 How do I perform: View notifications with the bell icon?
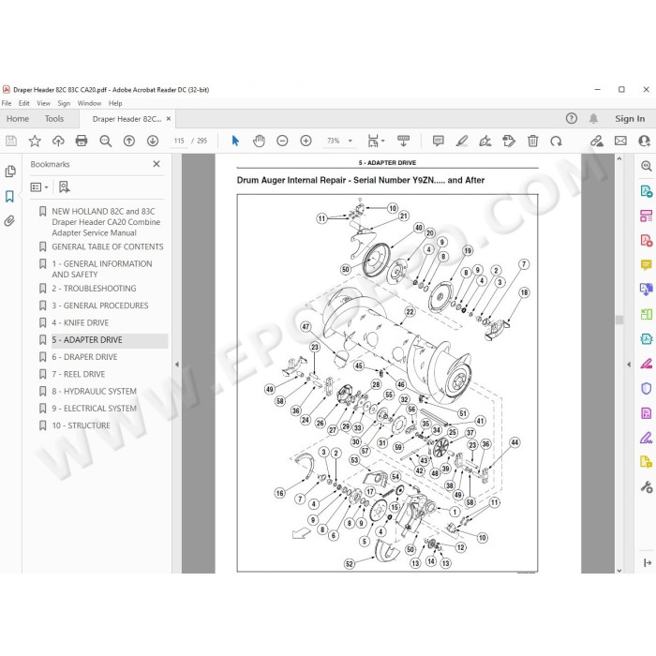coord(593,119)
